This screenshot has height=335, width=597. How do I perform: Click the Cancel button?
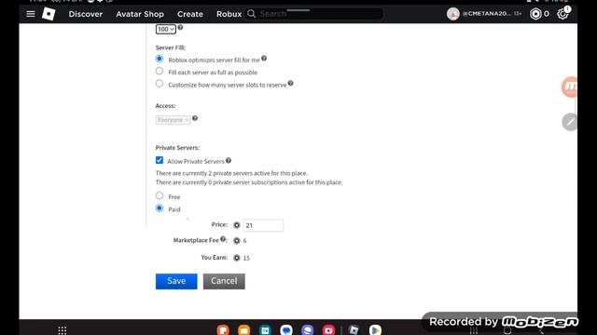tap(224, 281)
